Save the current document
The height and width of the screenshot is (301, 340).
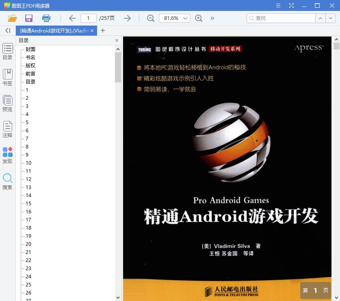coord(28,18)
